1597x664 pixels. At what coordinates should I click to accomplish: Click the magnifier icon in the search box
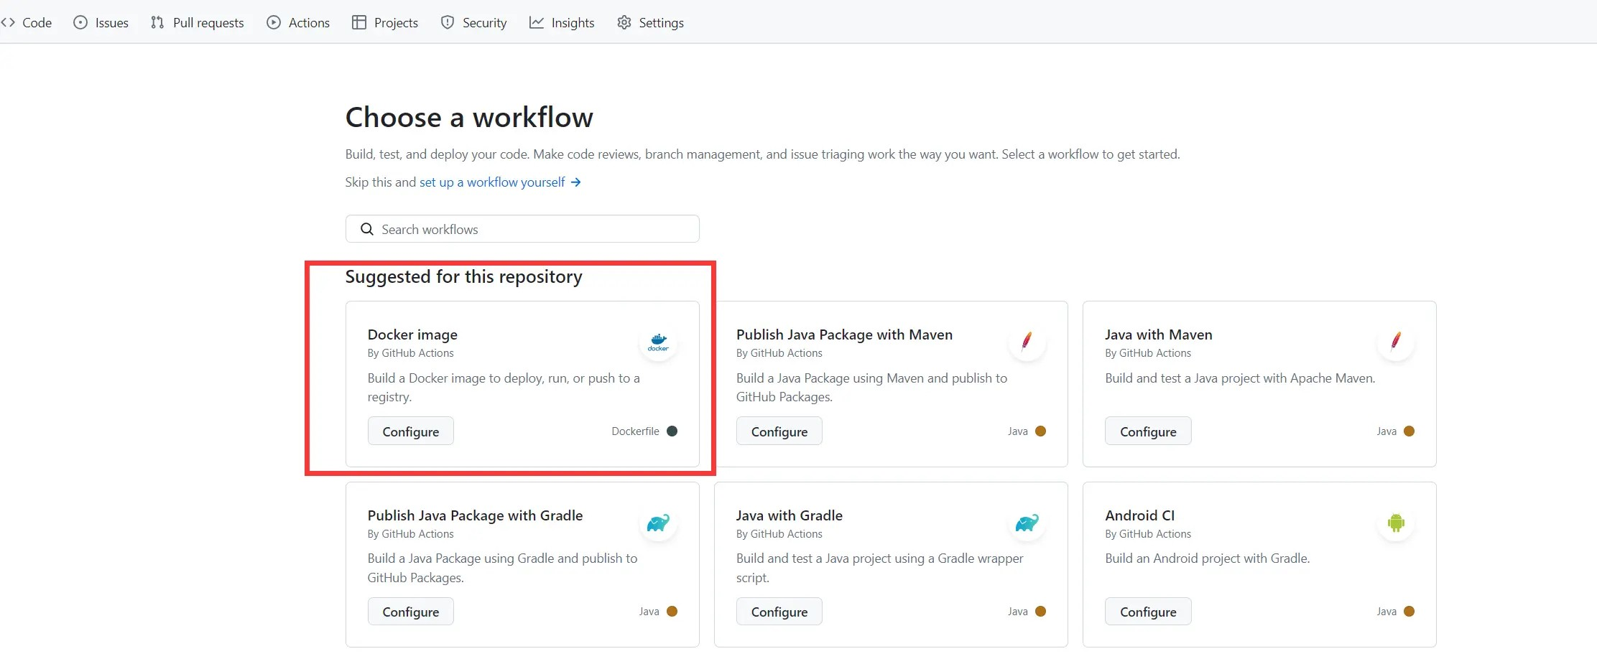[367, 229]
